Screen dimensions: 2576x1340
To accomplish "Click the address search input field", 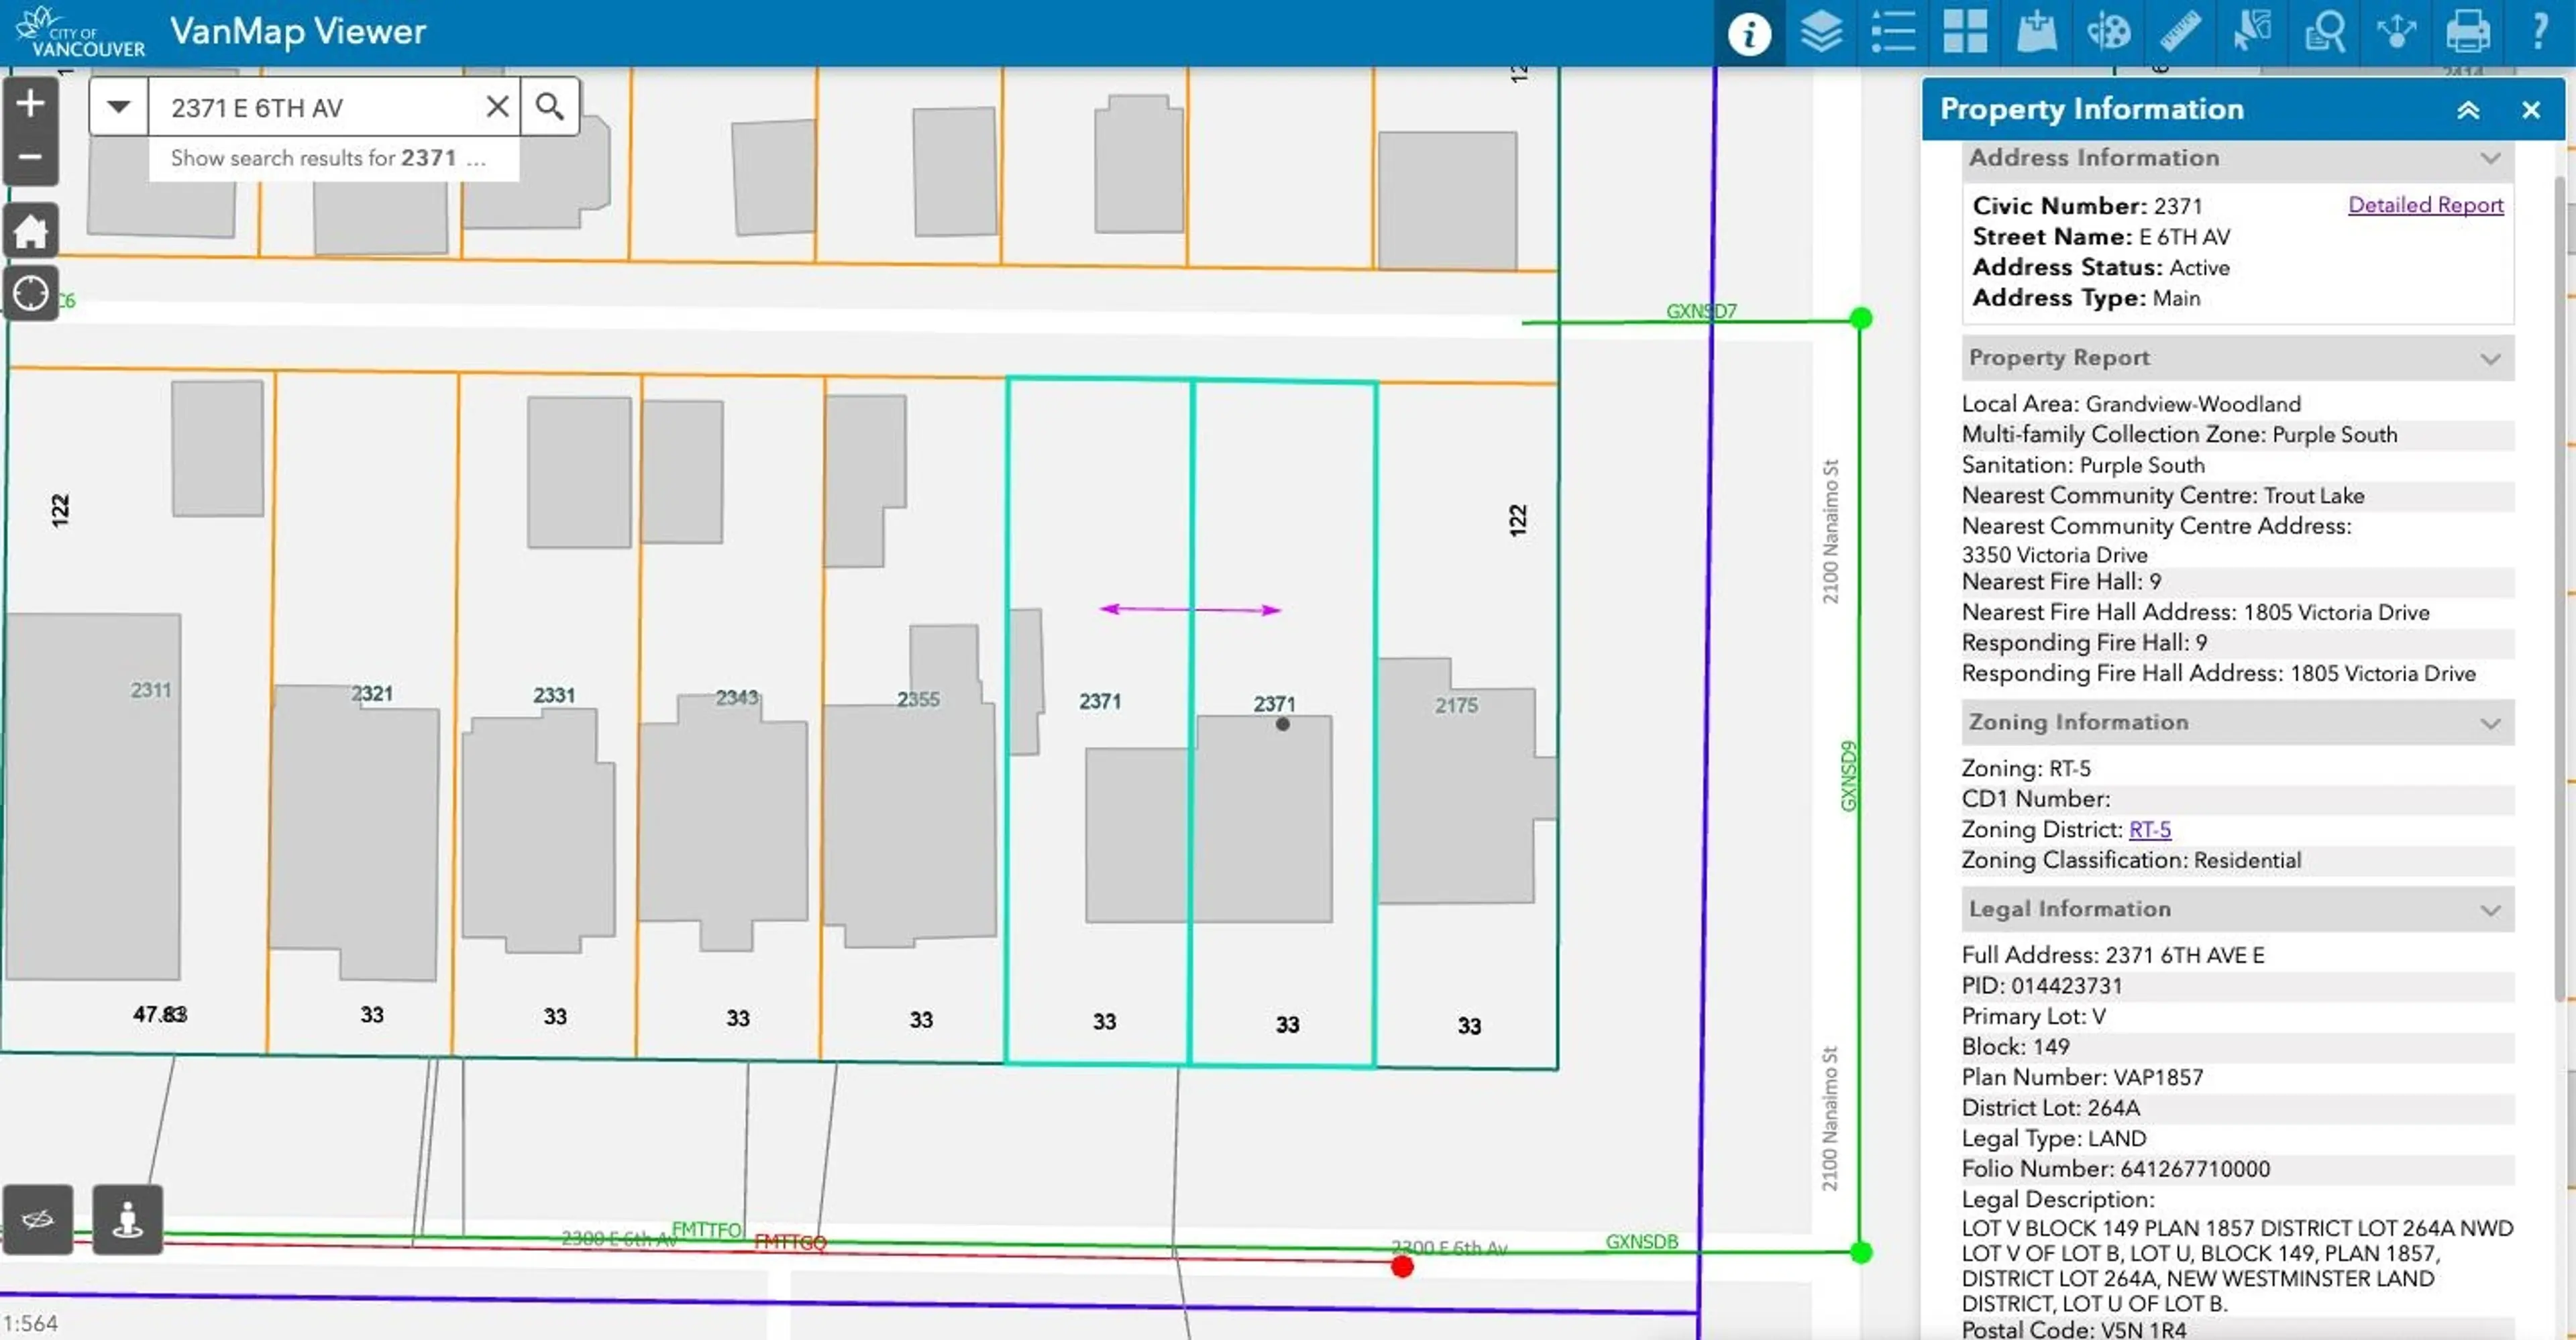I will 320,107.
